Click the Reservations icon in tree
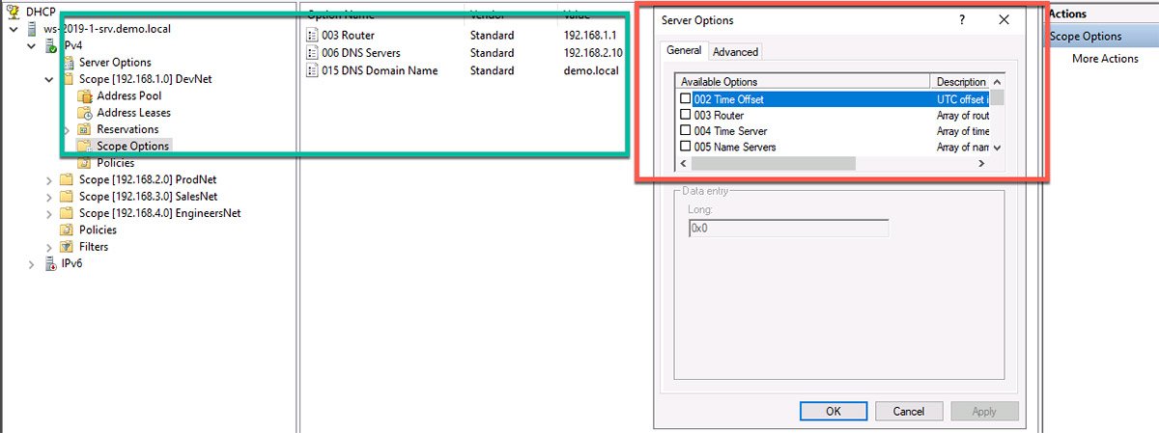Viewport: 1159px width, 433px height. pos(85,129)
